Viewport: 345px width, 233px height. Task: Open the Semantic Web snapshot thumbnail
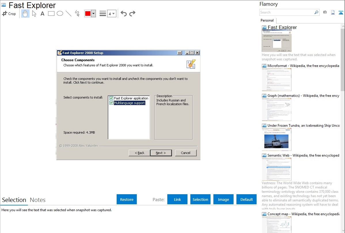point(277,169)
